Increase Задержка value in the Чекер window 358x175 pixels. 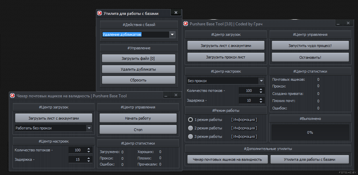89,158
